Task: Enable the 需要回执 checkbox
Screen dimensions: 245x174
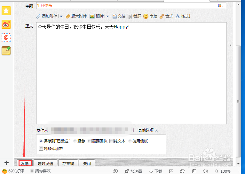Action: tap(90, 141)
